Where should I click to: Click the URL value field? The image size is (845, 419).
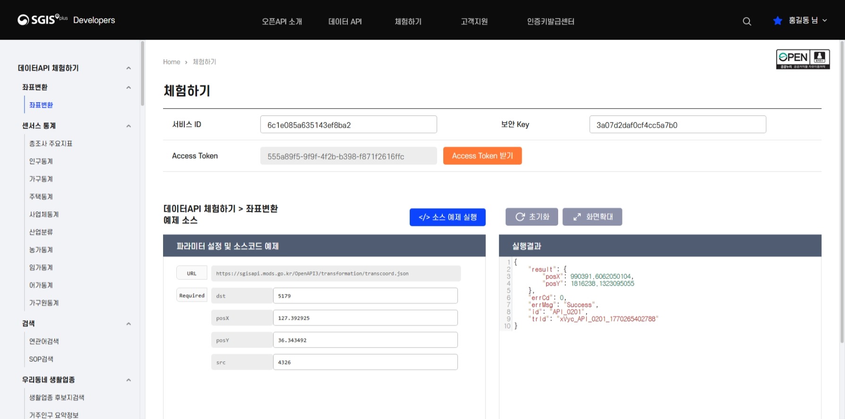[336, 273]
